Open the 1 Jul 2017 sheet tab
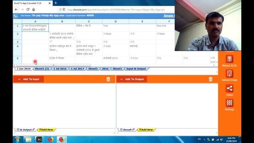Image resolution: width=254 pixels, height=143 pixels. [77, 69]
